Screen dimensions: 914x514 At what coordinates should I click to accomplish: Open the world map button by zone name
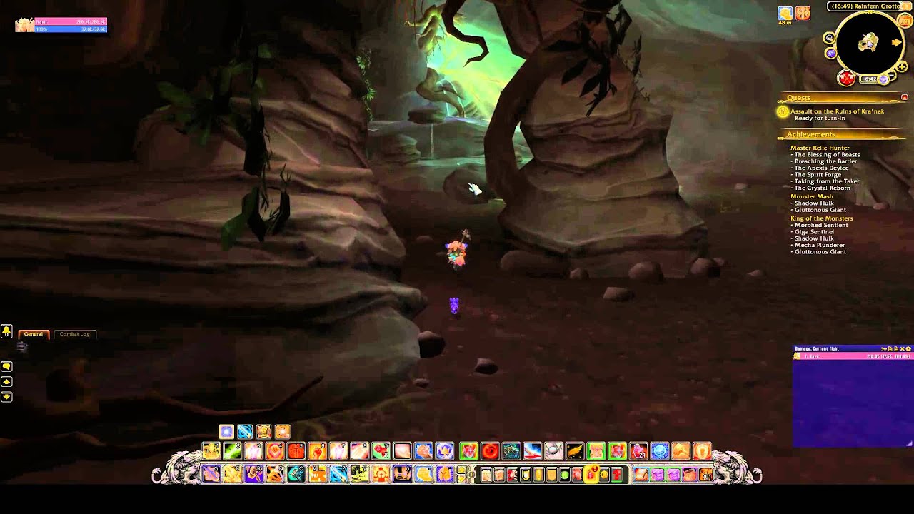pos(907,6)
